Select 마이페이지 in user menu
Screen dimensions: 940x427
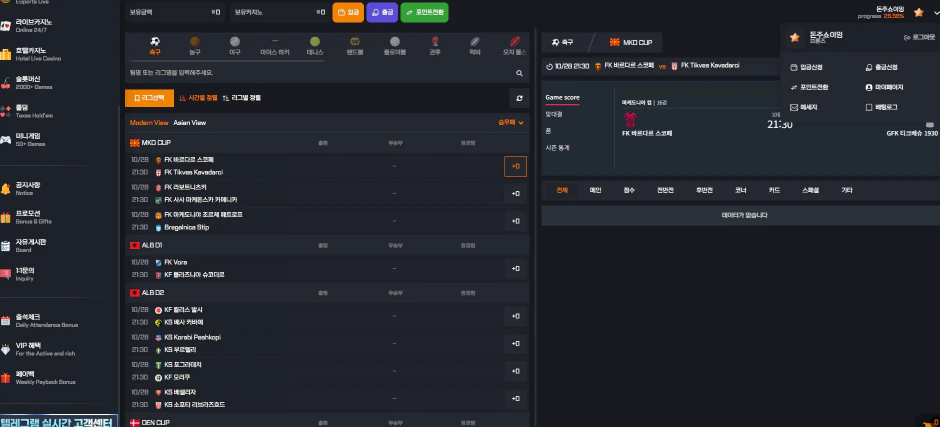[x=884, y=87]
